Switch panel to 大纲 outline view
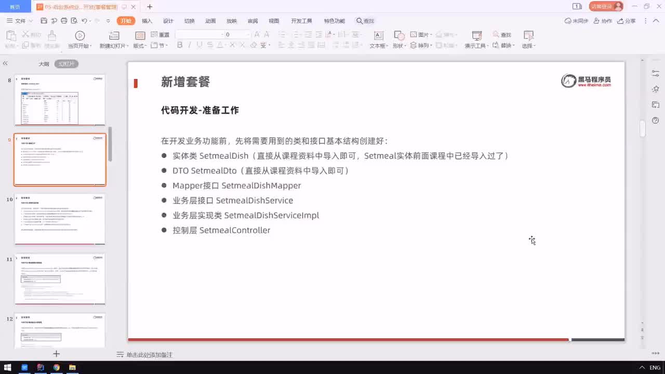This screenshot has height=374, width=665. [44, 64]
